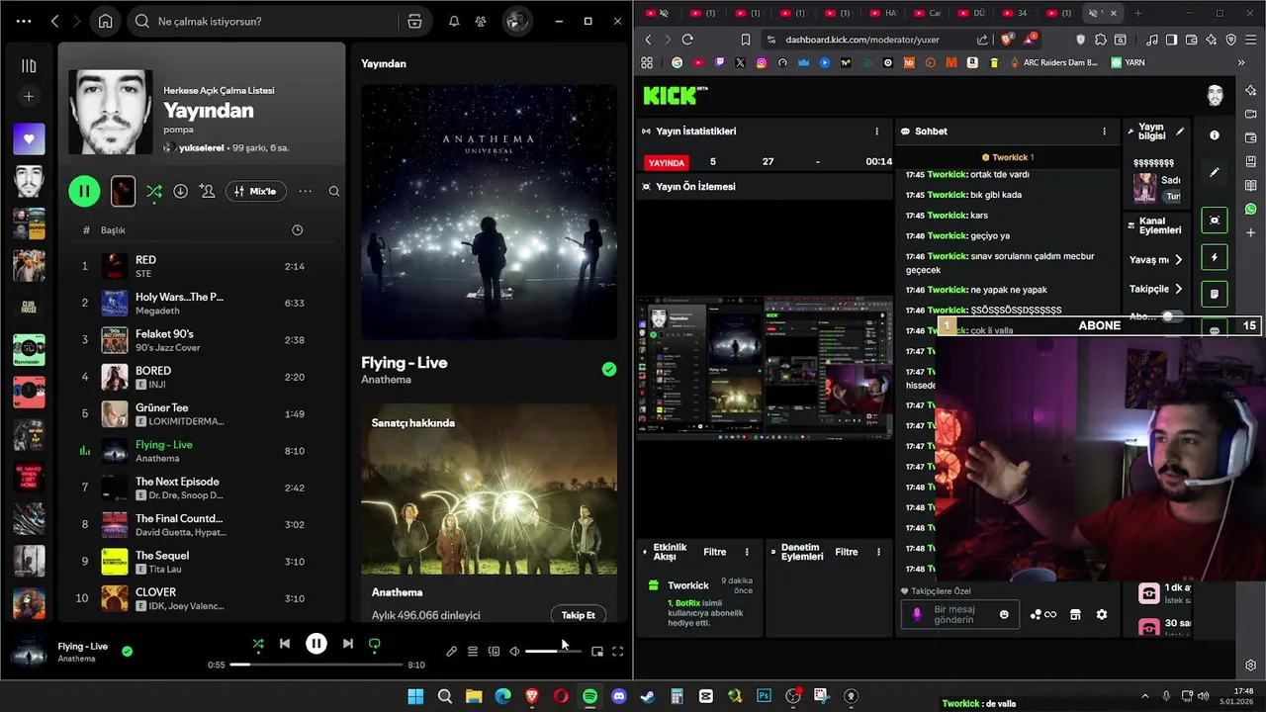Screen dimensions: 1266x712
Task: Open Brave WhatsApp sidebar icon
Action: click(1251, 209)
